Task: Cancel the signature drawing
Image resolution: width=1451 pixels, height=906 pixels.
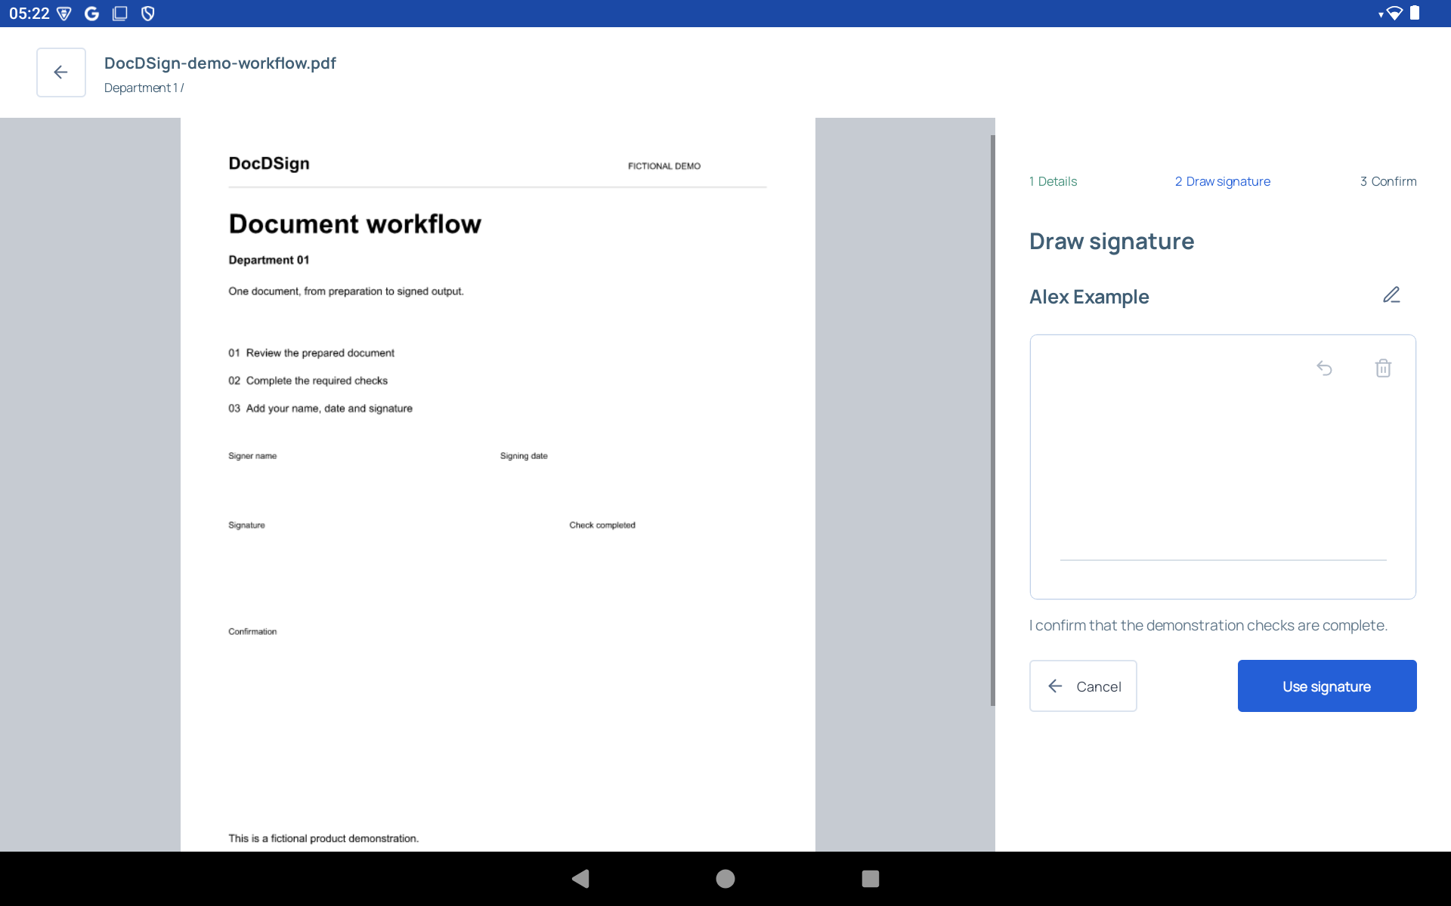Action: click(x=1083, y=686)
